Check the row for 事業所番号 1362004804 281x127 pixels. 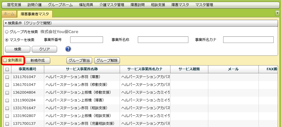(x=7, y=93)
